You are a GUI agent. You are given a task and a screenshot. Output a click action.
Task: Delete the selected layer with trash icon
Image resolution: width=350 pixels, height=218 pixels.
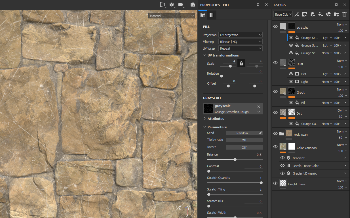[344, 14]
